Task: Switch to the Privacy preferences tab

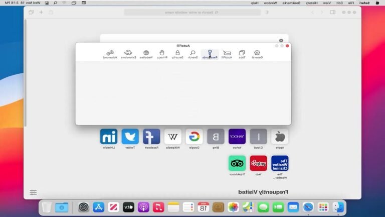Action: (x=162, y=54)
